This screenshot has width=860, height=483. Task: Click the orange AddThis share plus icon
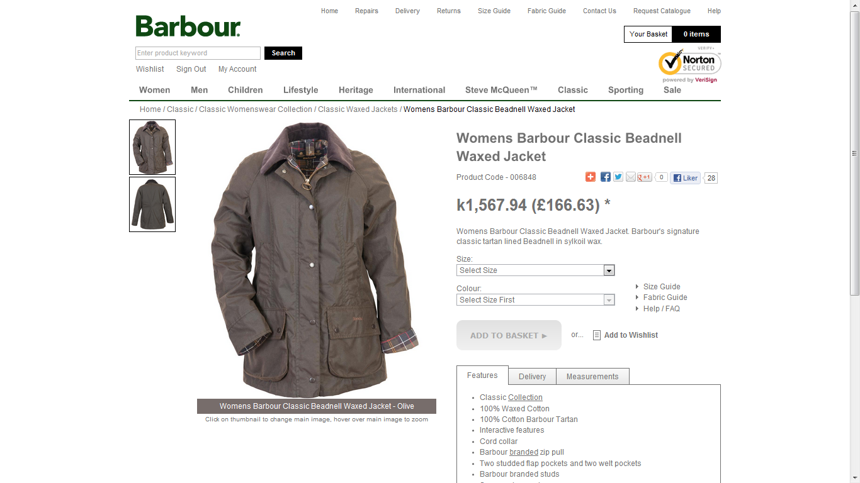coord(591,177)
